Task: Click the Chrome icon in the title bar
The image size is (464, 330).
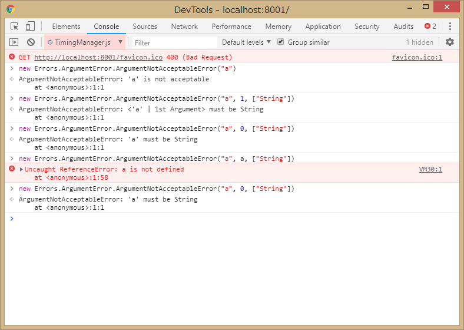Action: (x=11, y=9)
